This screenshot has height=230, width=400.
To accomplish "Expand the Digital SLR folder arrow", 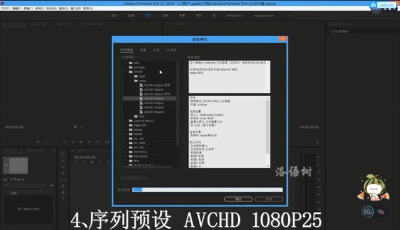I will (125, 125).
